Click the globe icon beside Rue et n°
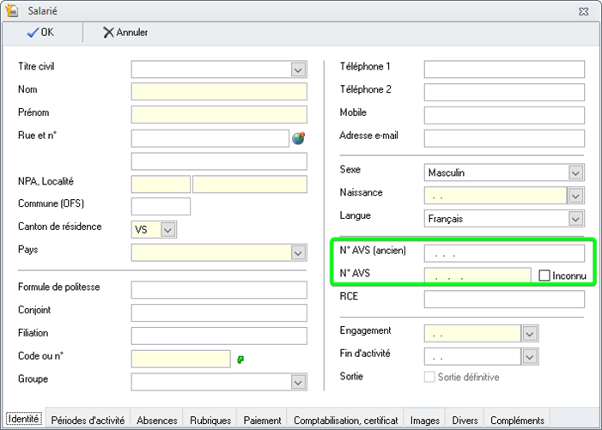This screenshot has width=602, height=430. (x=299, y=138)
